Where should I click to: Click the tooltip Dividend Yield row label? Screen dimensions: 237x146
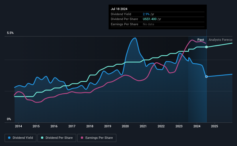pos(121,14)
